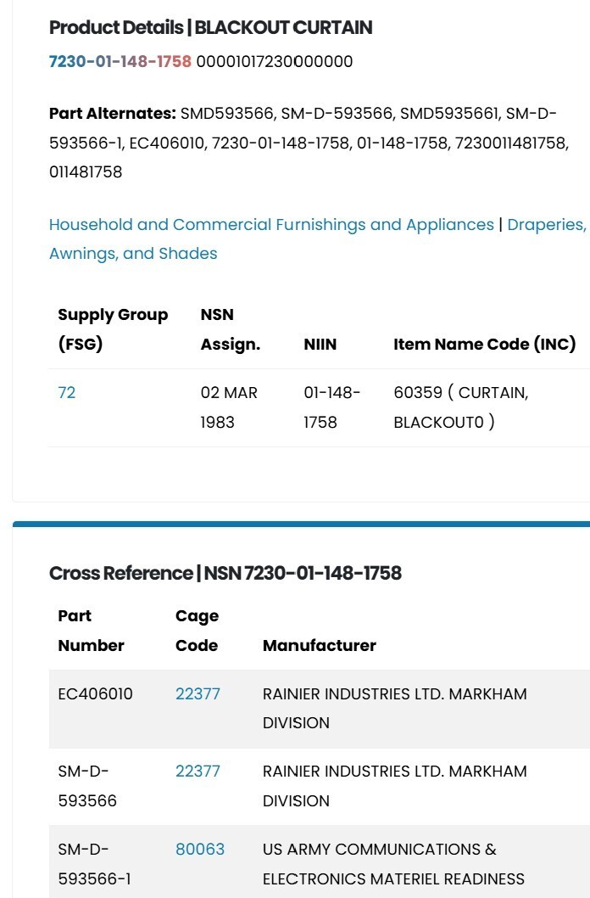The width and height of the screenshot is (590, 898).
Task: Open cage code 22377 for SM-D-593566
Action: (198, 771)
